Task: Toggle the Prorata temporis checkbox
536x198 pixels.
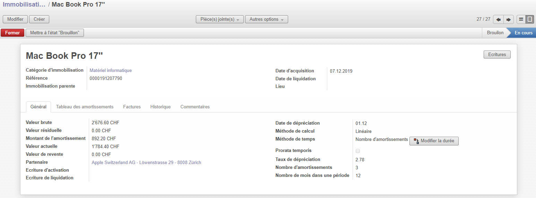Action: point(358,151)
